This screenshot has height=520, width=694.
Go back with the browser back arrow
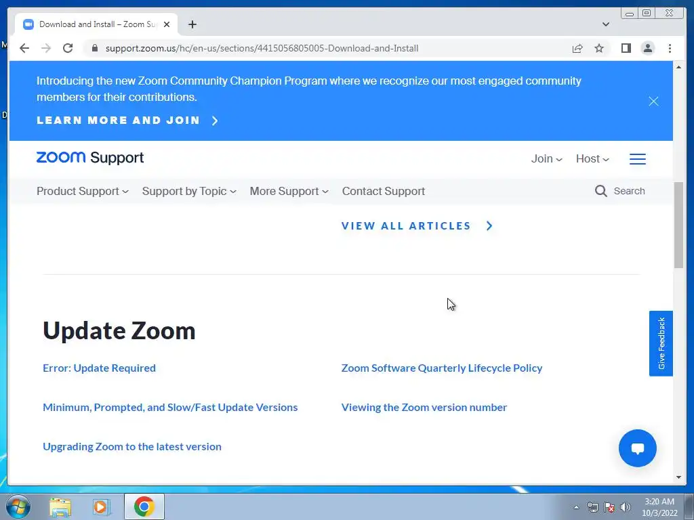pyautogui.click(x=24, y=48)
